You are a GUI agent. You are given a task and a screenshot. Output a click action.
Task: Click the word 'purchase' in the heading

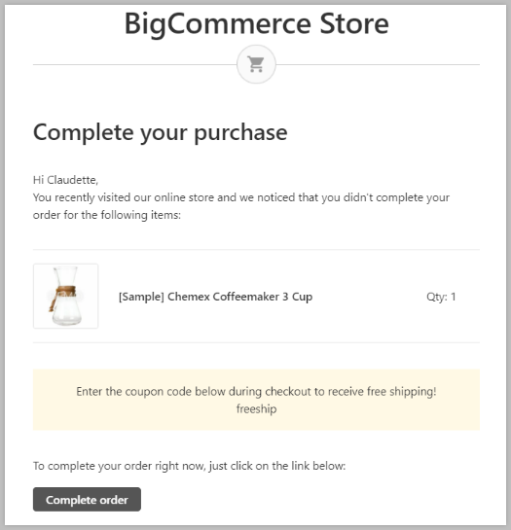(x=241, y=133)
